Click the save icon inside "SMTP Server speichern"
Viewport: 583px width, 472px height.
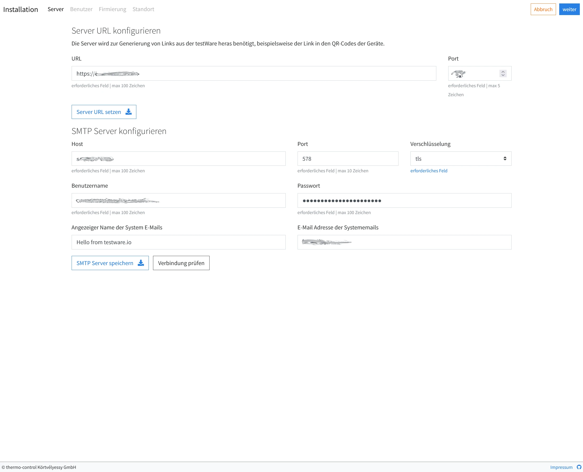(x=141, y=263)
